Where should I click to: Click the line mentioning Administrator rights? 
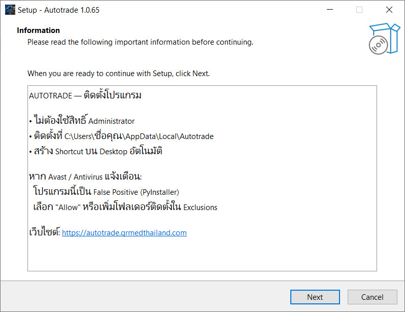pos(82,120)
